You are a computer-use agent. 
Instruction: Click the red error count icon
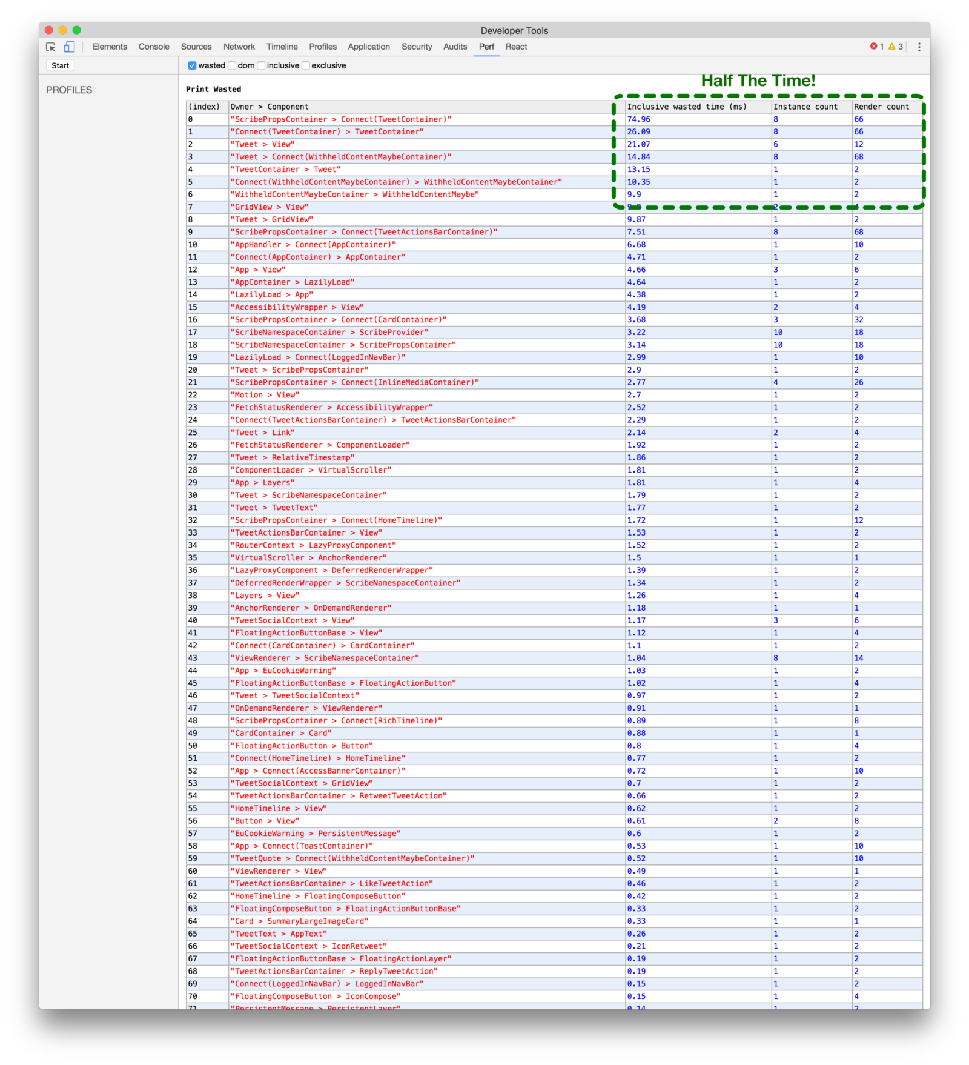click(874, 47)
